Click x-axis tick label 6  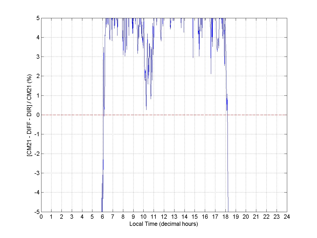(x=102, y=217)
